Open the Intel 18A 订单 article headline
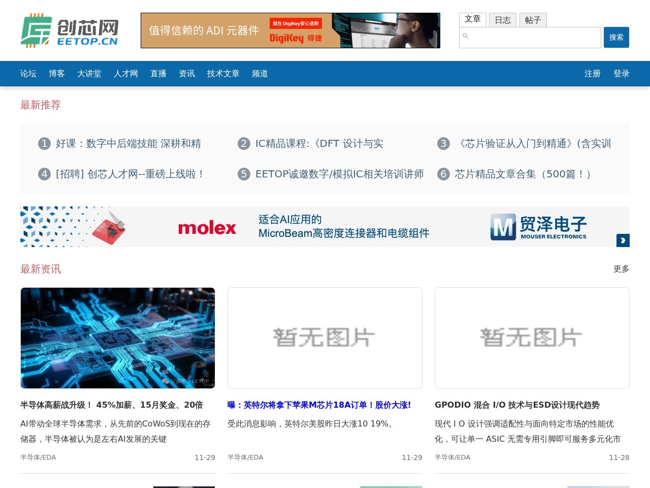 click(319, 405)
